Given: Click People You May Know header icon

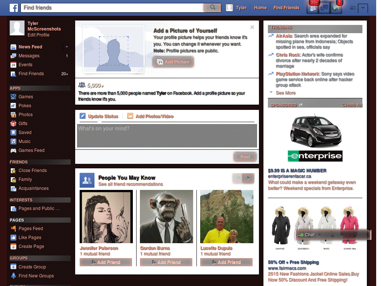Looking at the screenshot, I should coord(87,180).
